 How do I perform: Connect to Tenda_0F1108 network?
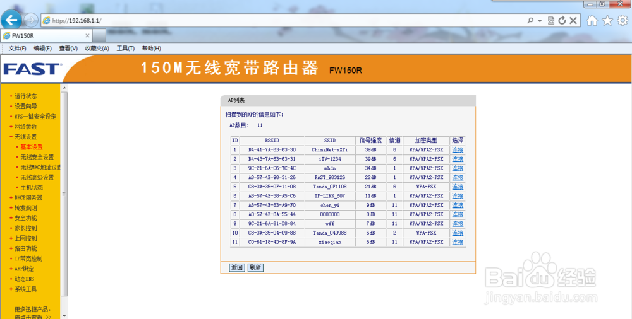click(458, 187)
